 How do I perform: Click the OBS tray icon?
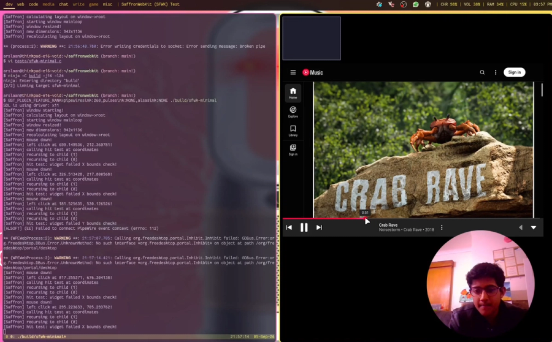(404, 4)
